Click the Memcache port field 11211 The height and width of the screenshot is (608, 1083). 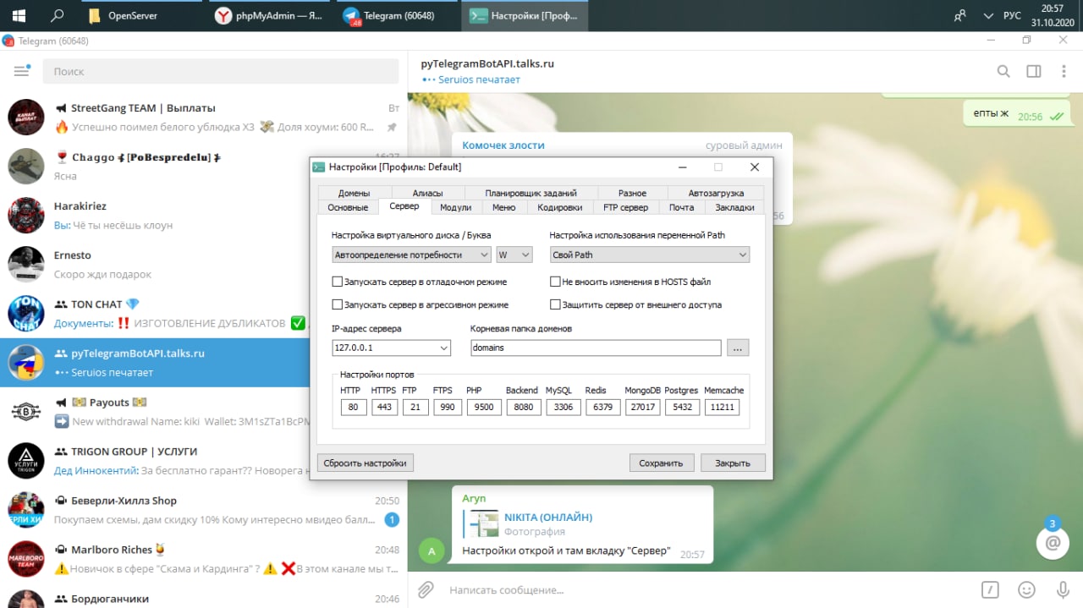(722, 408)
